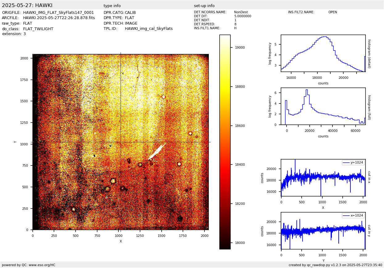Click the cut in x line plot
Viewport: 384px width, 268px height.
(323, 178)
